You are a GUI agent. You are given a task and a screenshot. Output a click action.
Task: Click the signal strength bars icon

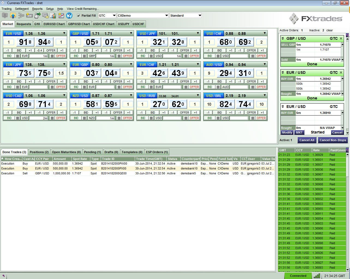pos(317,276)
